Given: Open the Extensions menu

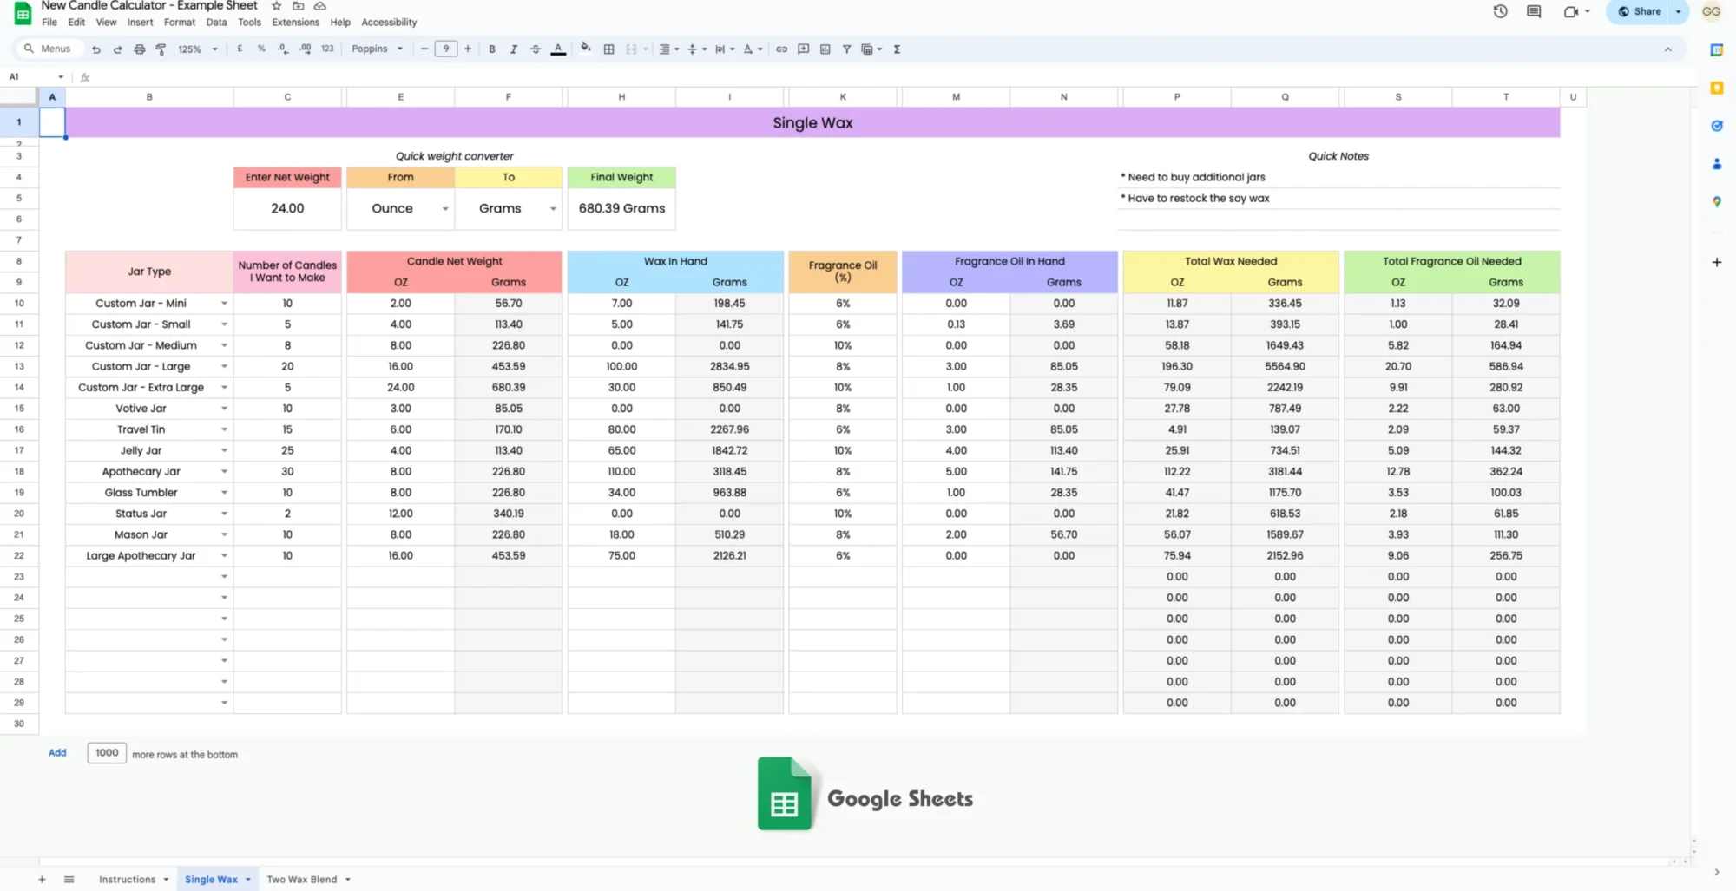Looking at the screenshot, I should 295,23.
